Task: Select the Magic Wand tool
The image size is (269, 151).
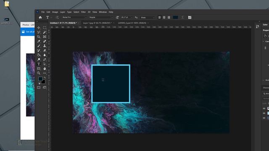Action: coord(45,32)
